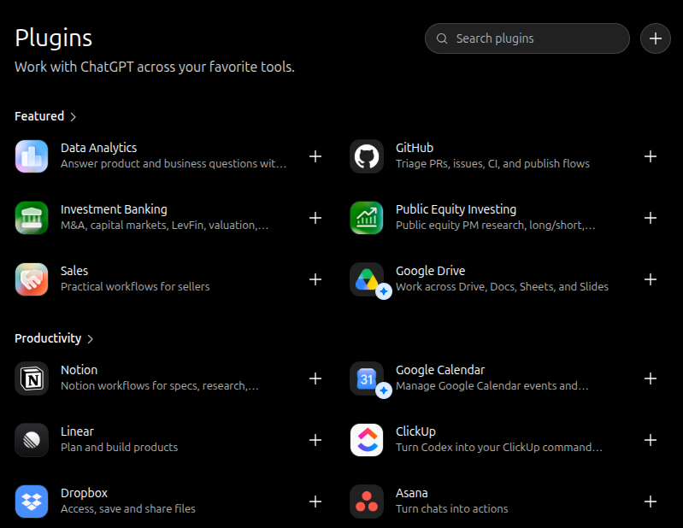Click the Dropbox logo icon
The width and height of the screenshot is (683, 528).
(32, 502)
